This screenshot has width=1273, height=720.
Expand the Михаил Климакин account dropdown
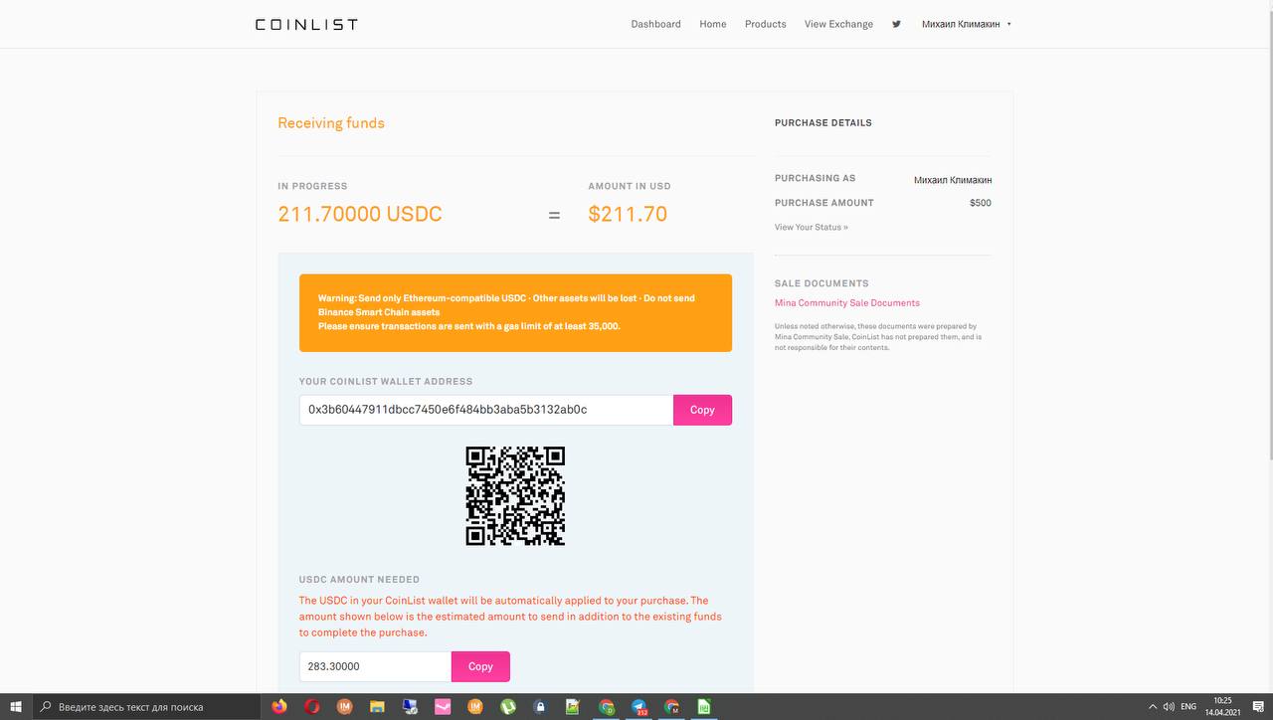coord(966,24)
